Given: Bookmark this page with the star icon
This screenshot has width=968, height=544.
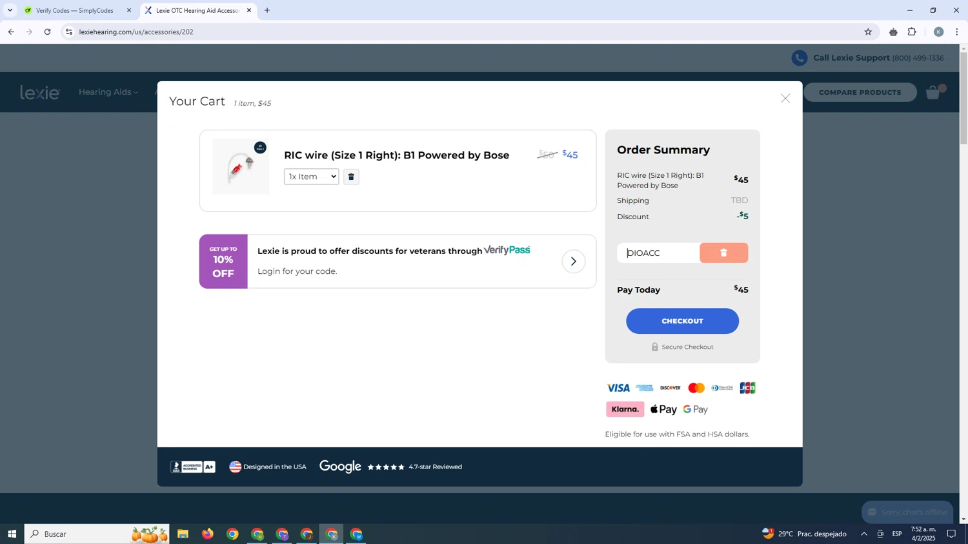Looking at the screenshot, I should pyautogui.click(x=868, y=32).
